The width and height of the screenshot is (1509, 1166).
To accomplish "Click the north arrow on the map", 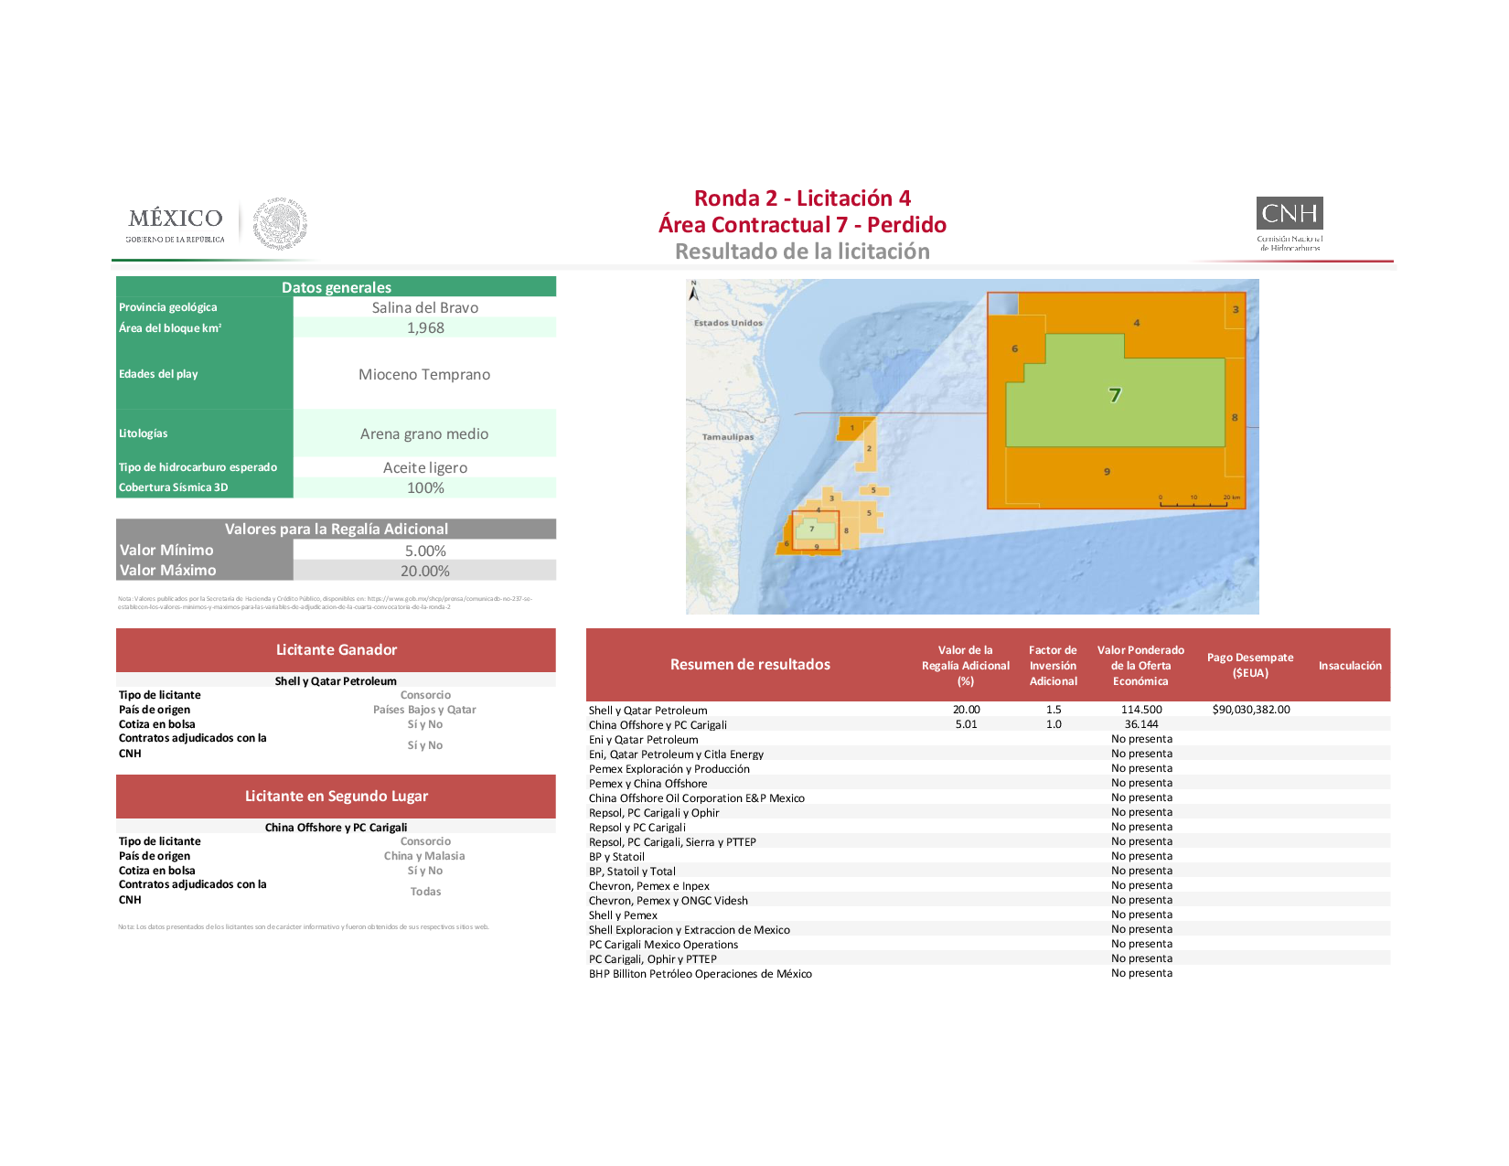I will 693,291.
